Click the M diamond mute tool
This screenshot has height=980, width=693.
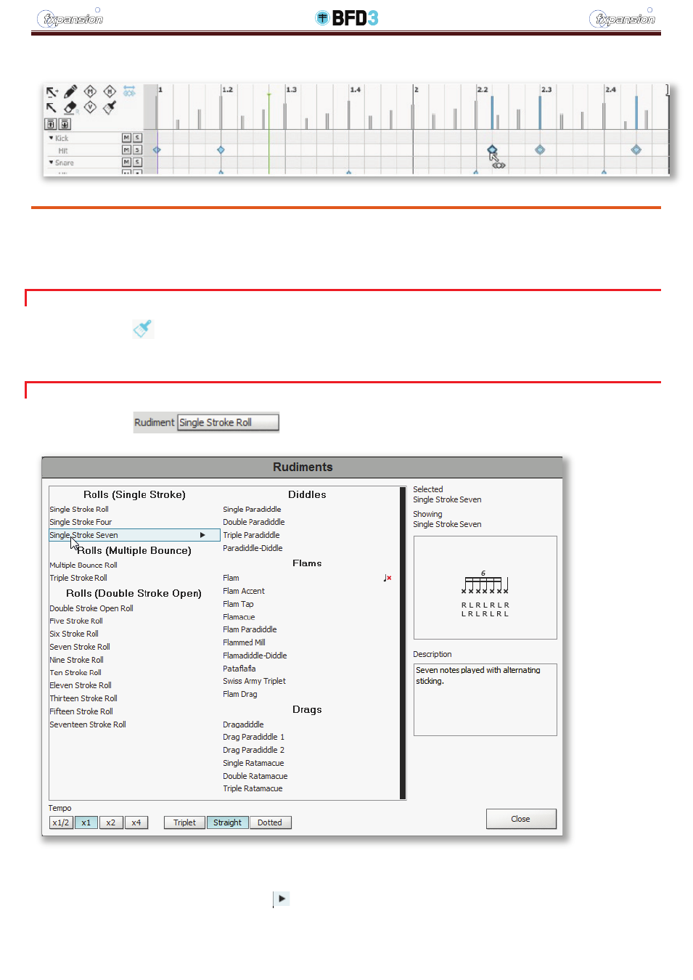(90, 91)
